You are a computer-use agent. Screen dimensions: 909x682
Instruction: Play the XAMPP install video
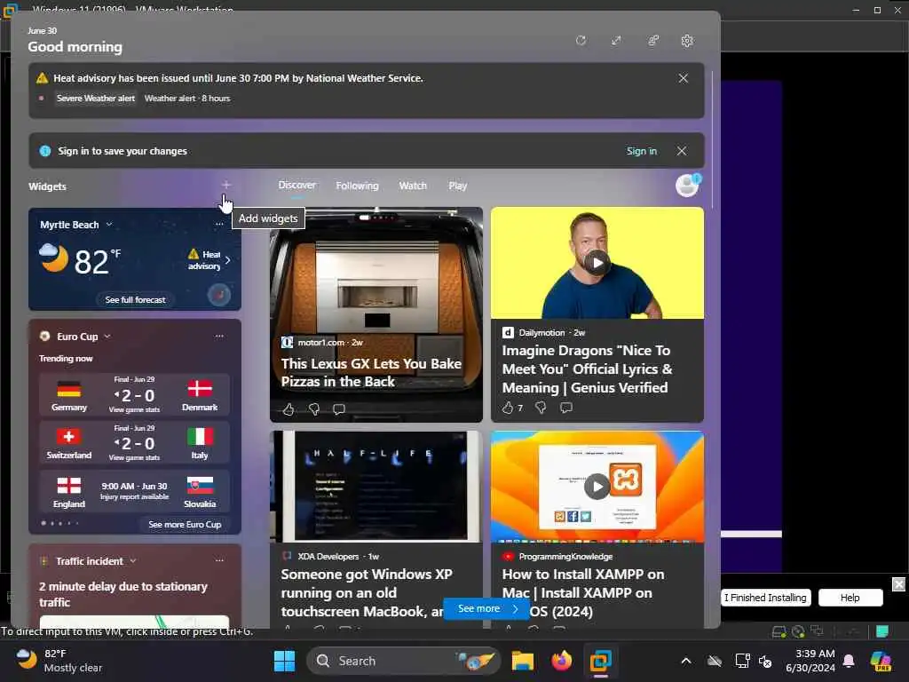[x=597, y=487]
